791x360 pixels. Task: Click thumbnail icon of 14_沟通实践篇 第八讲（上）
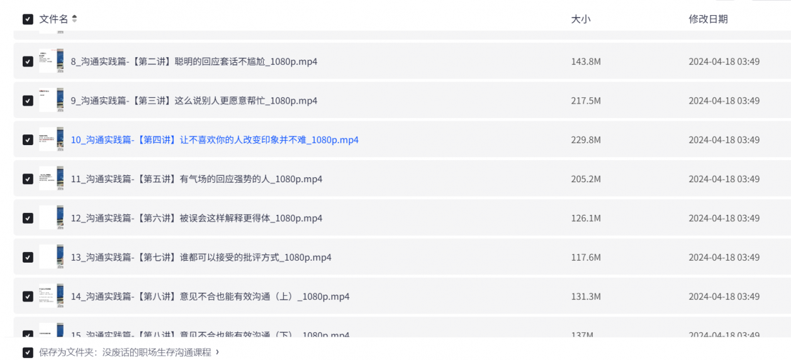51,297
